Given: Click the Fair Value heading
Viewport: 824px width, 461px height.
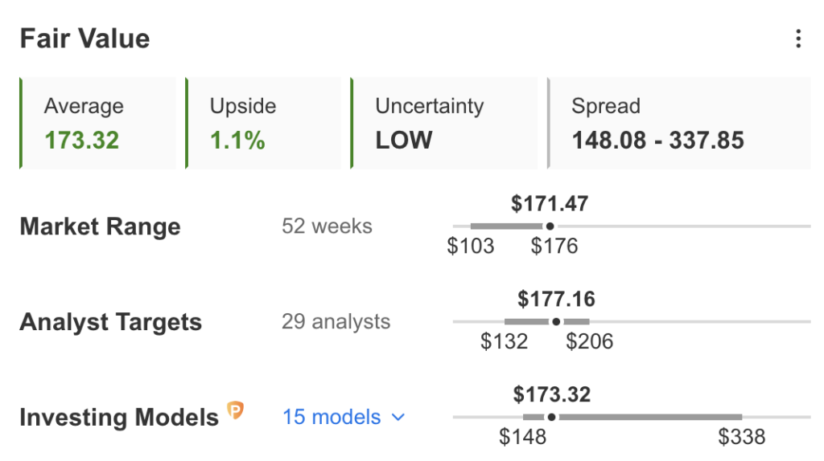Looking at the screenshot, I should [x=84, y=39].
